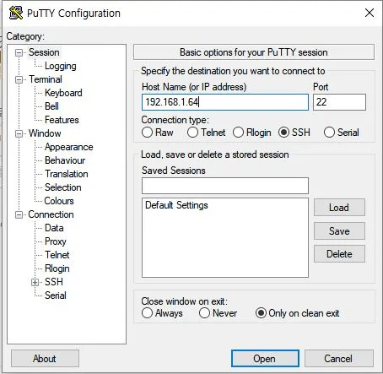The width and height of the screenshot is (383, 374).
Task: Select the Raw connection type
Action: (x=147, y=133)
